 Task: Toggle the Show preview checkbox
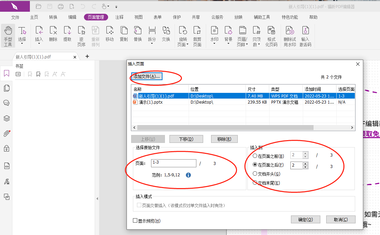pos(135,221)
